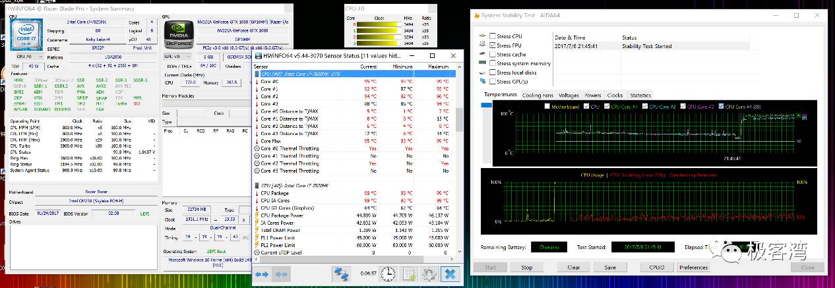Click the CPU Package sensor row
Viewport: 835px width, 288px height.
tap(354, 193)
